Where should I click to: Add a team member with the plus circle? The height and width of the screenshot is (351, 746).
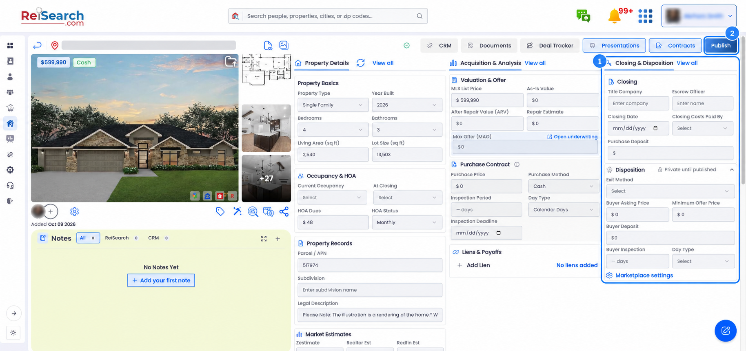51,211
